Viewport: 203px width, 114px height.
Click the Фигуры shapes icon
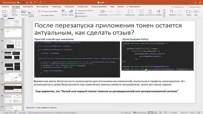click(x=64, y=11)
